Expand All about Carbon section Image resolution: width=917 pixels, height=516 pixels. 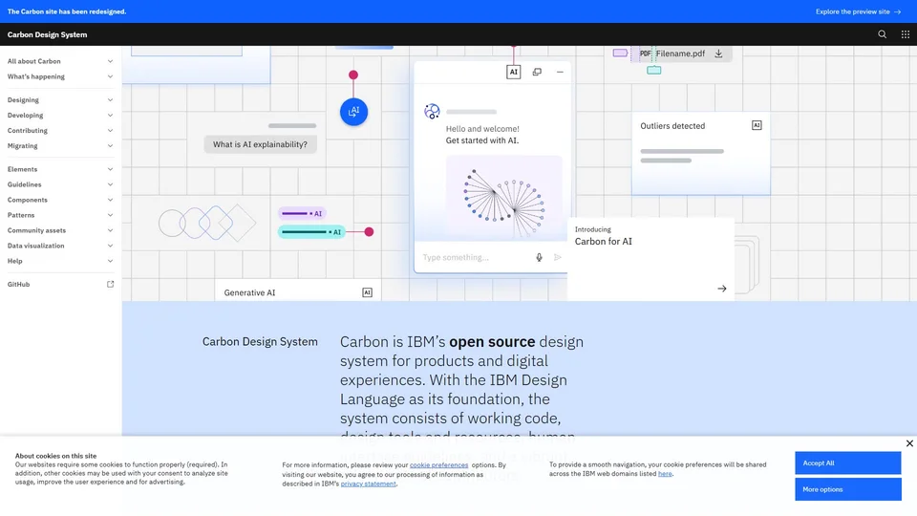coord(61,61)
